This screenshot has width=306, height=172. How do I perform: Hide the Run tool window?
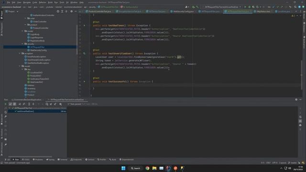point(301,100)
